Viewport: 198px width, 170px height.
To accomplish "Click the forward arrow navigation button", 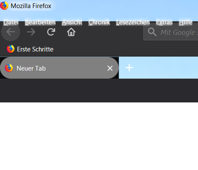I will [x=31, y=32].
